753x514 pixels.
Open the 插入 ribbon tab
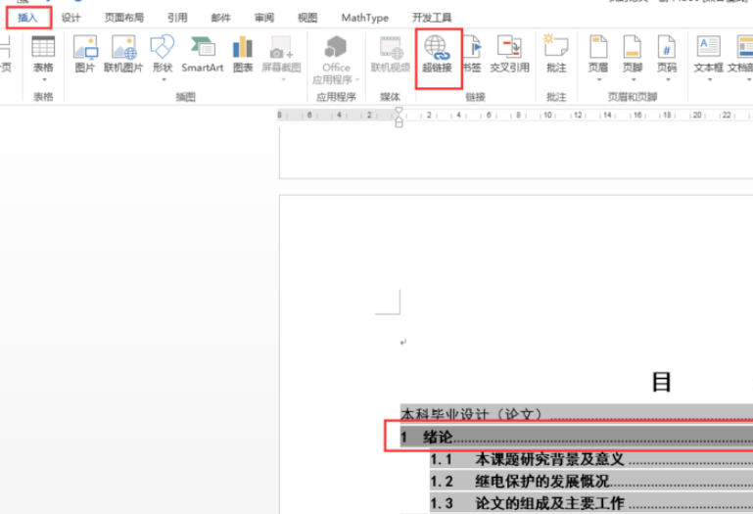[x=27, y=19]
